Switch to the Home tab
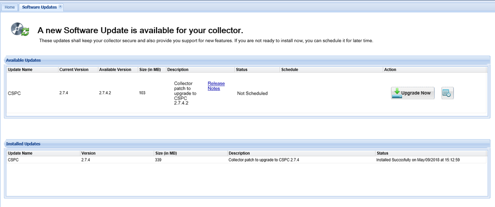Screen dimensions: 495x207 pyautogui.click(x=9, y=7)
